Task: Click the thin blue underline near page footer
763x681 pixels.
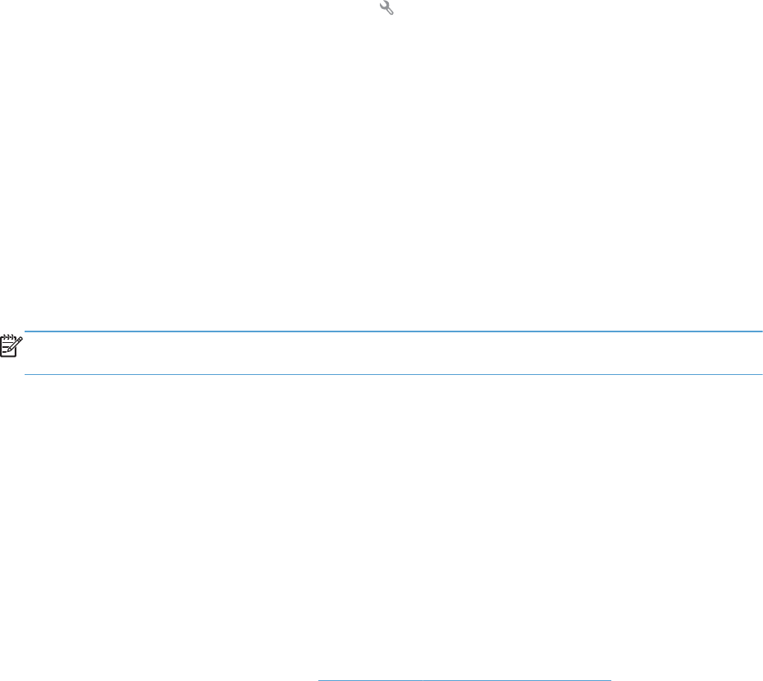Action: [x=464, y=679]
